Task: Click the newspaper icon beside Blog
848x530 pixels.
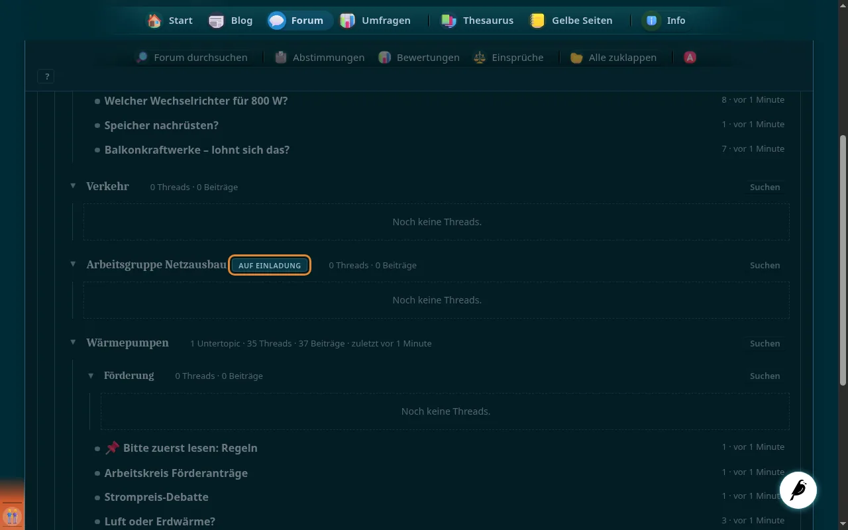Action: tap(216, 21)
